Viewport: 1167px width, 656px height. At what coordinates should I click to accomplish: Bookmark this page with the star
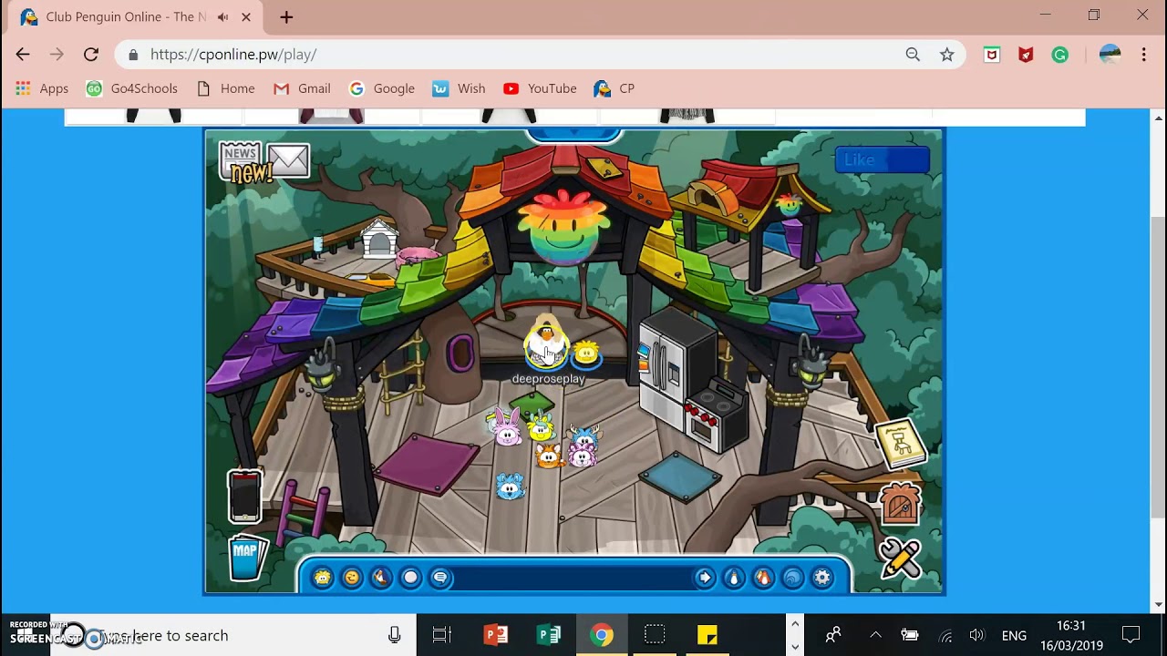947,55
